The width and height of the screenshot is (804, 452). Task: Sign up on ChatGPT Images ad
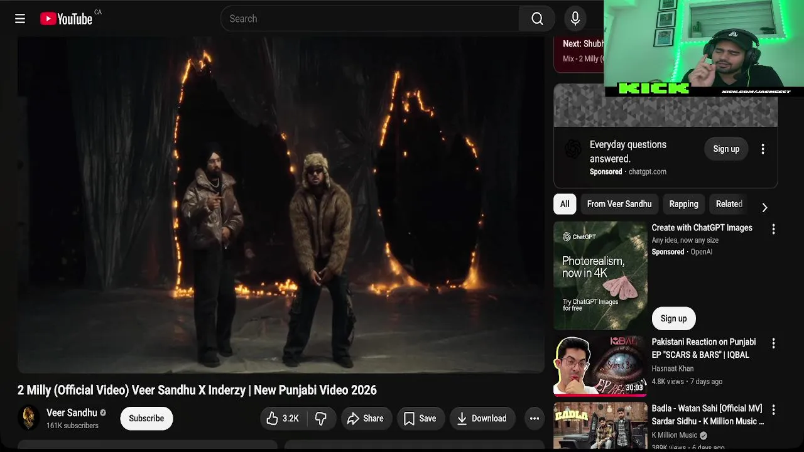click(x=673, y=318)
